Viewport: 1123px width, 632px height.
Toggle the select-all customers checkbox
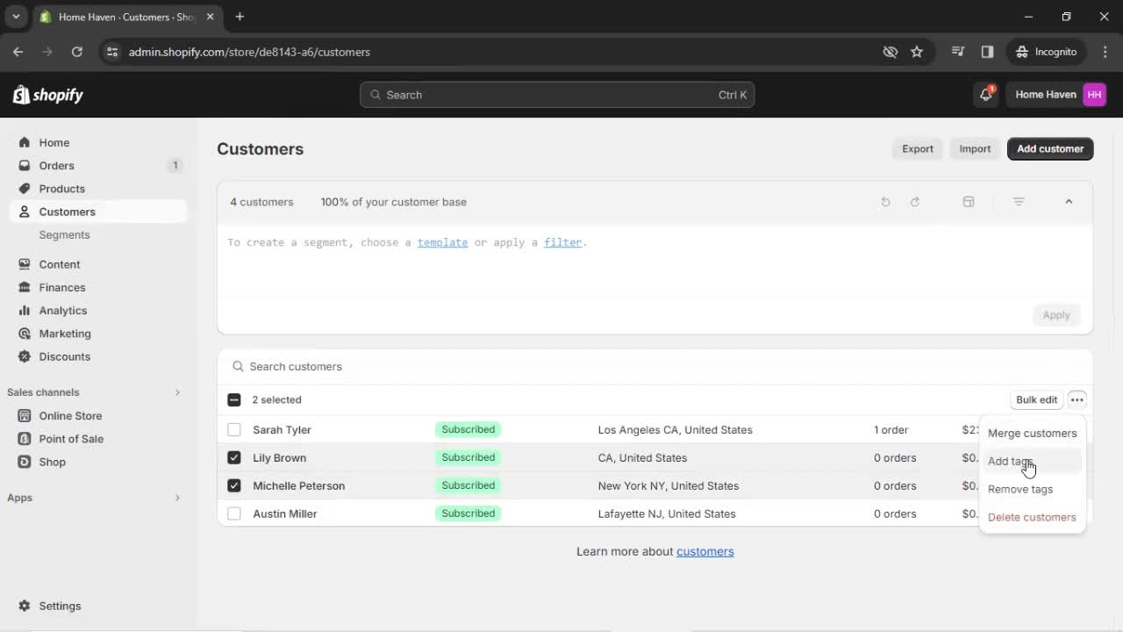[234, 399]
